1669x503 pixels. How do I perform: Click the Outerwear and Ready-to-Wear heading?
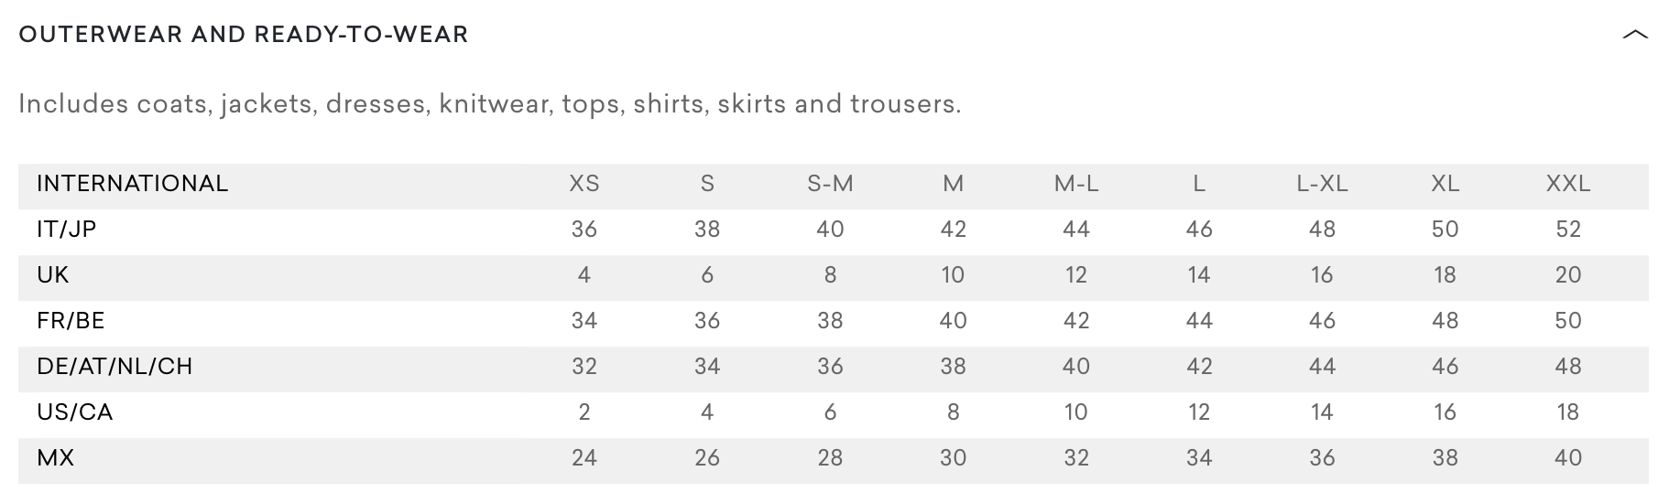click(244, 35)
